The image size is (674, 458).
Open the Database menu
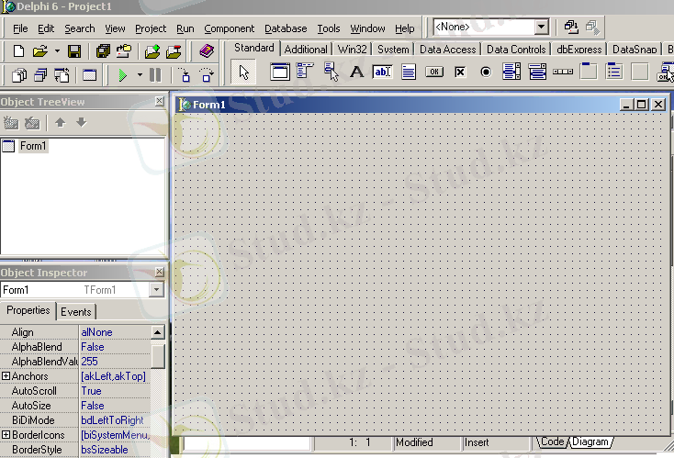point(286,28)
